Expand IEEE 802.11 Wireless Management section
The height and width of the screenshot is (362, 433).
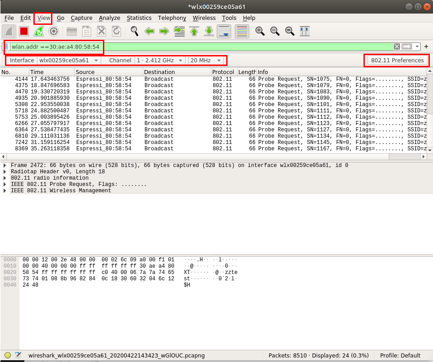click(x=5, y=191)
